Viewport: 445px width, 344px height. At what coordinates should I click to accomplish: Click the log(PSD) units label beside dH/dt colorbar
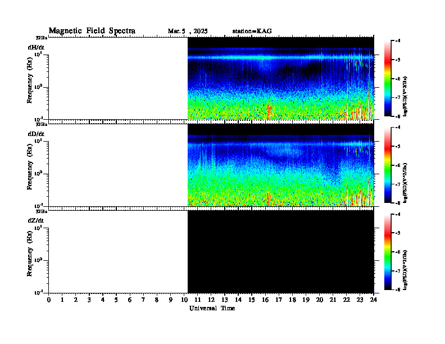(405, 96)
